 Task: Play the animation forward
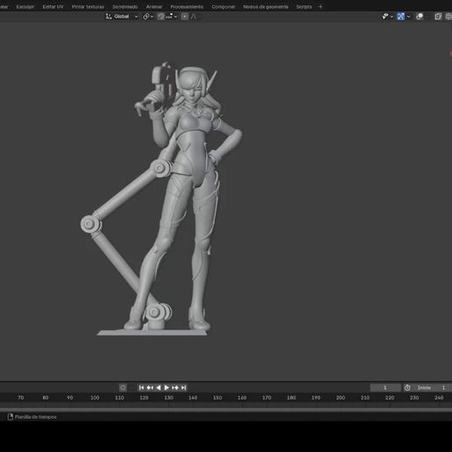click(x=166, y=387)
